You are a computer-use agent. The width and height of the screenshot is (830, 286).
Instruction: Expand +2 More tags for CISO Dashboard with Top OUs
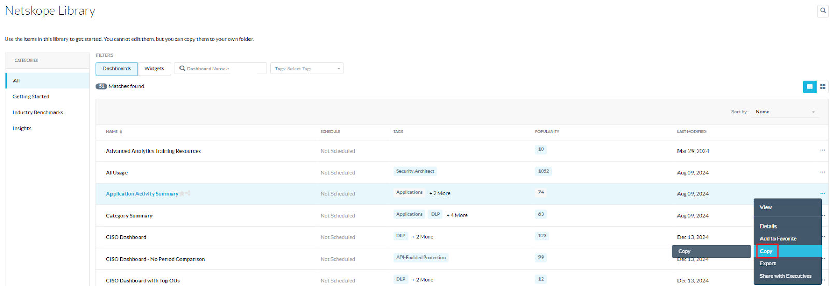422,280
